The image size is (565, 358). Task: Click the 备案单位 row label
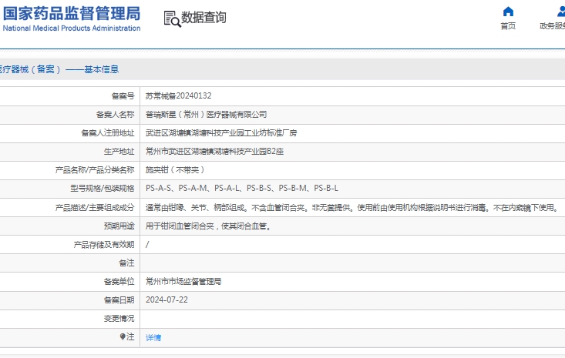click(119, 281)
